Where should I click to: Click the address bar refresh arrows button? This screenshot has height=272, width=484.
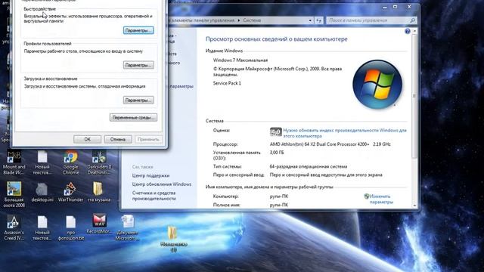click(x=319, y=20)
